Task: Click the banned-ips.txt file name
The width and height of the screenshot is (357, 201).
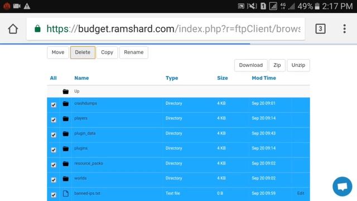Action: click(x=87, y=193)
